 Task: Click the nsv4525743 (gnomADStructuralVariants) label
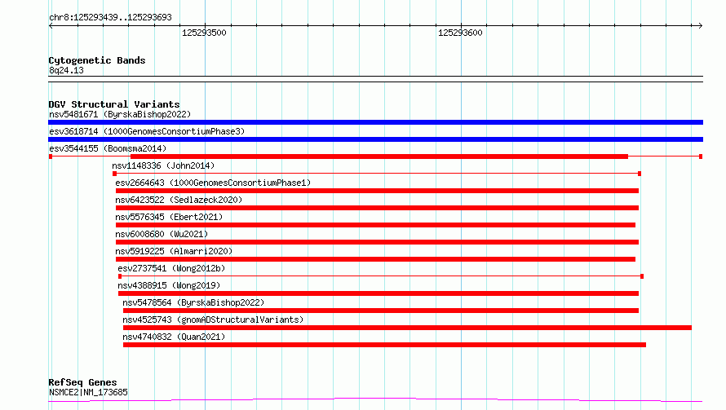[213, 320]
